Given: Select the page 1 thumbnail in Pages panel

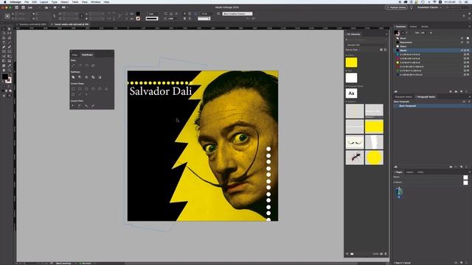Looking at the screenshot, I should 399,191.
